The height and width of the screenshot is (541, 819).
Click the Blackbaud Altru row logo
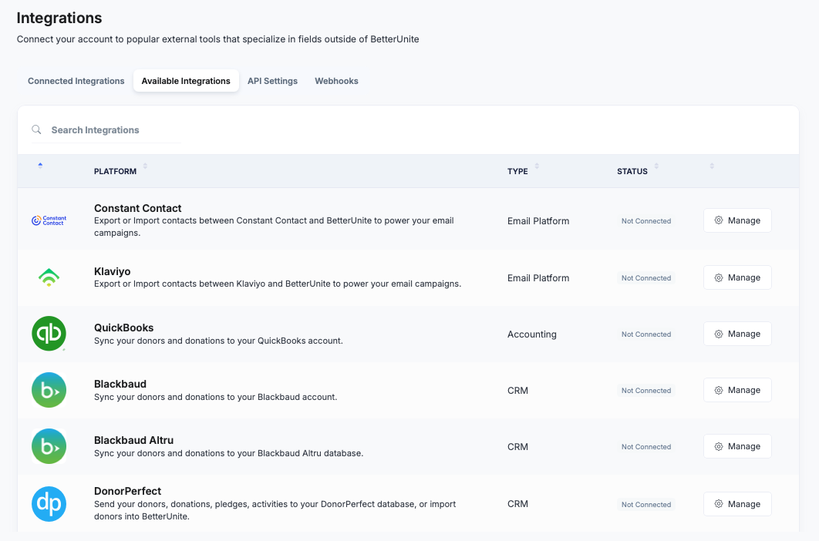click(x=49, y=446)
